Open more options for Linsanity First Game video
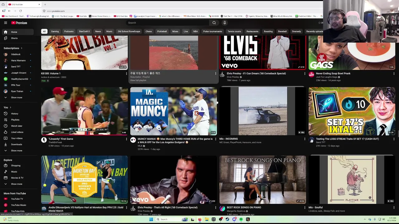 coord(126,139)
